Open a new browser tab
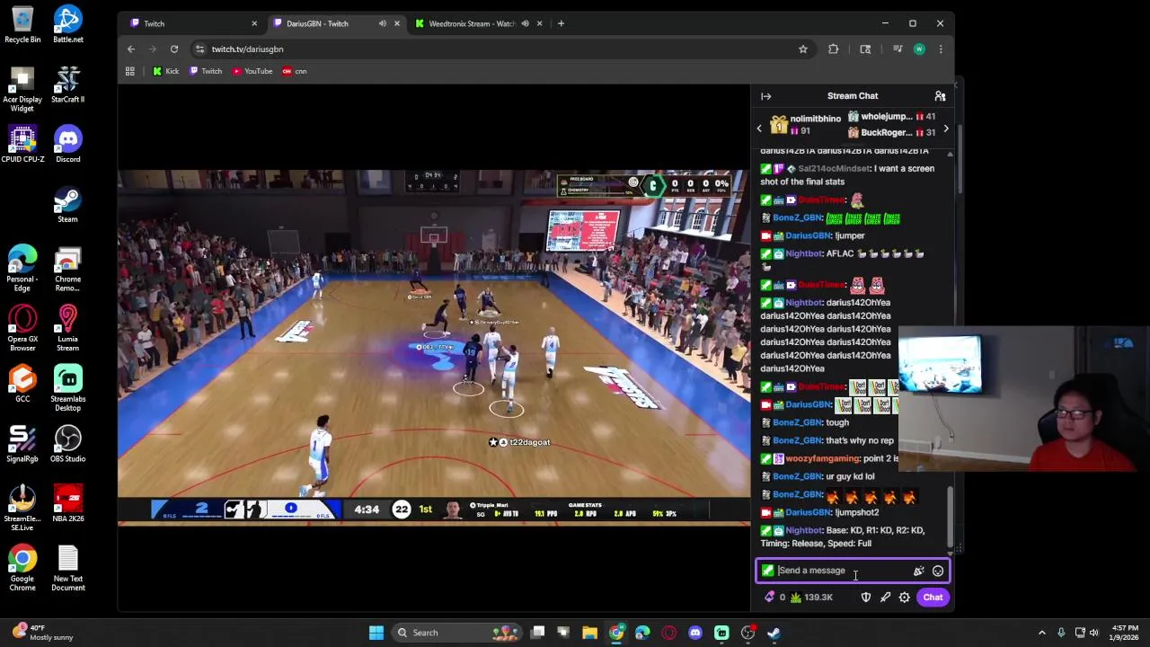The width and height of the screenshot is (1150, 647). tap(561, 23)
